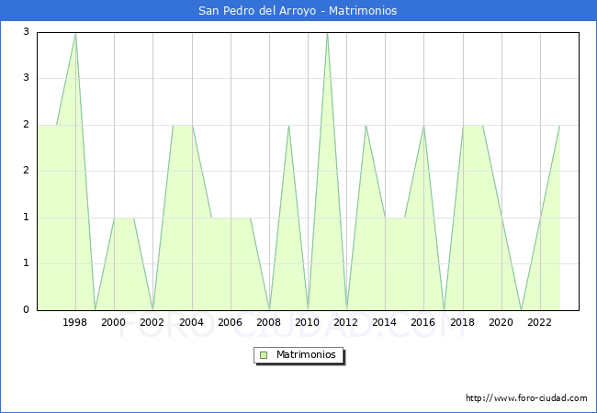The width and height of the screenshot is (597, 413).
Task: Click the 2016 x-axis year label
Action: pyautogui.click(x=423, y=322)
